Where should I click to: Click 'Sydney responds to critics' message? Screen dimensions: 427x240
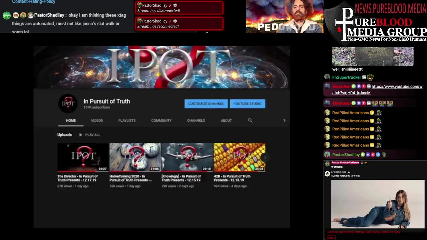pos(346,176)
